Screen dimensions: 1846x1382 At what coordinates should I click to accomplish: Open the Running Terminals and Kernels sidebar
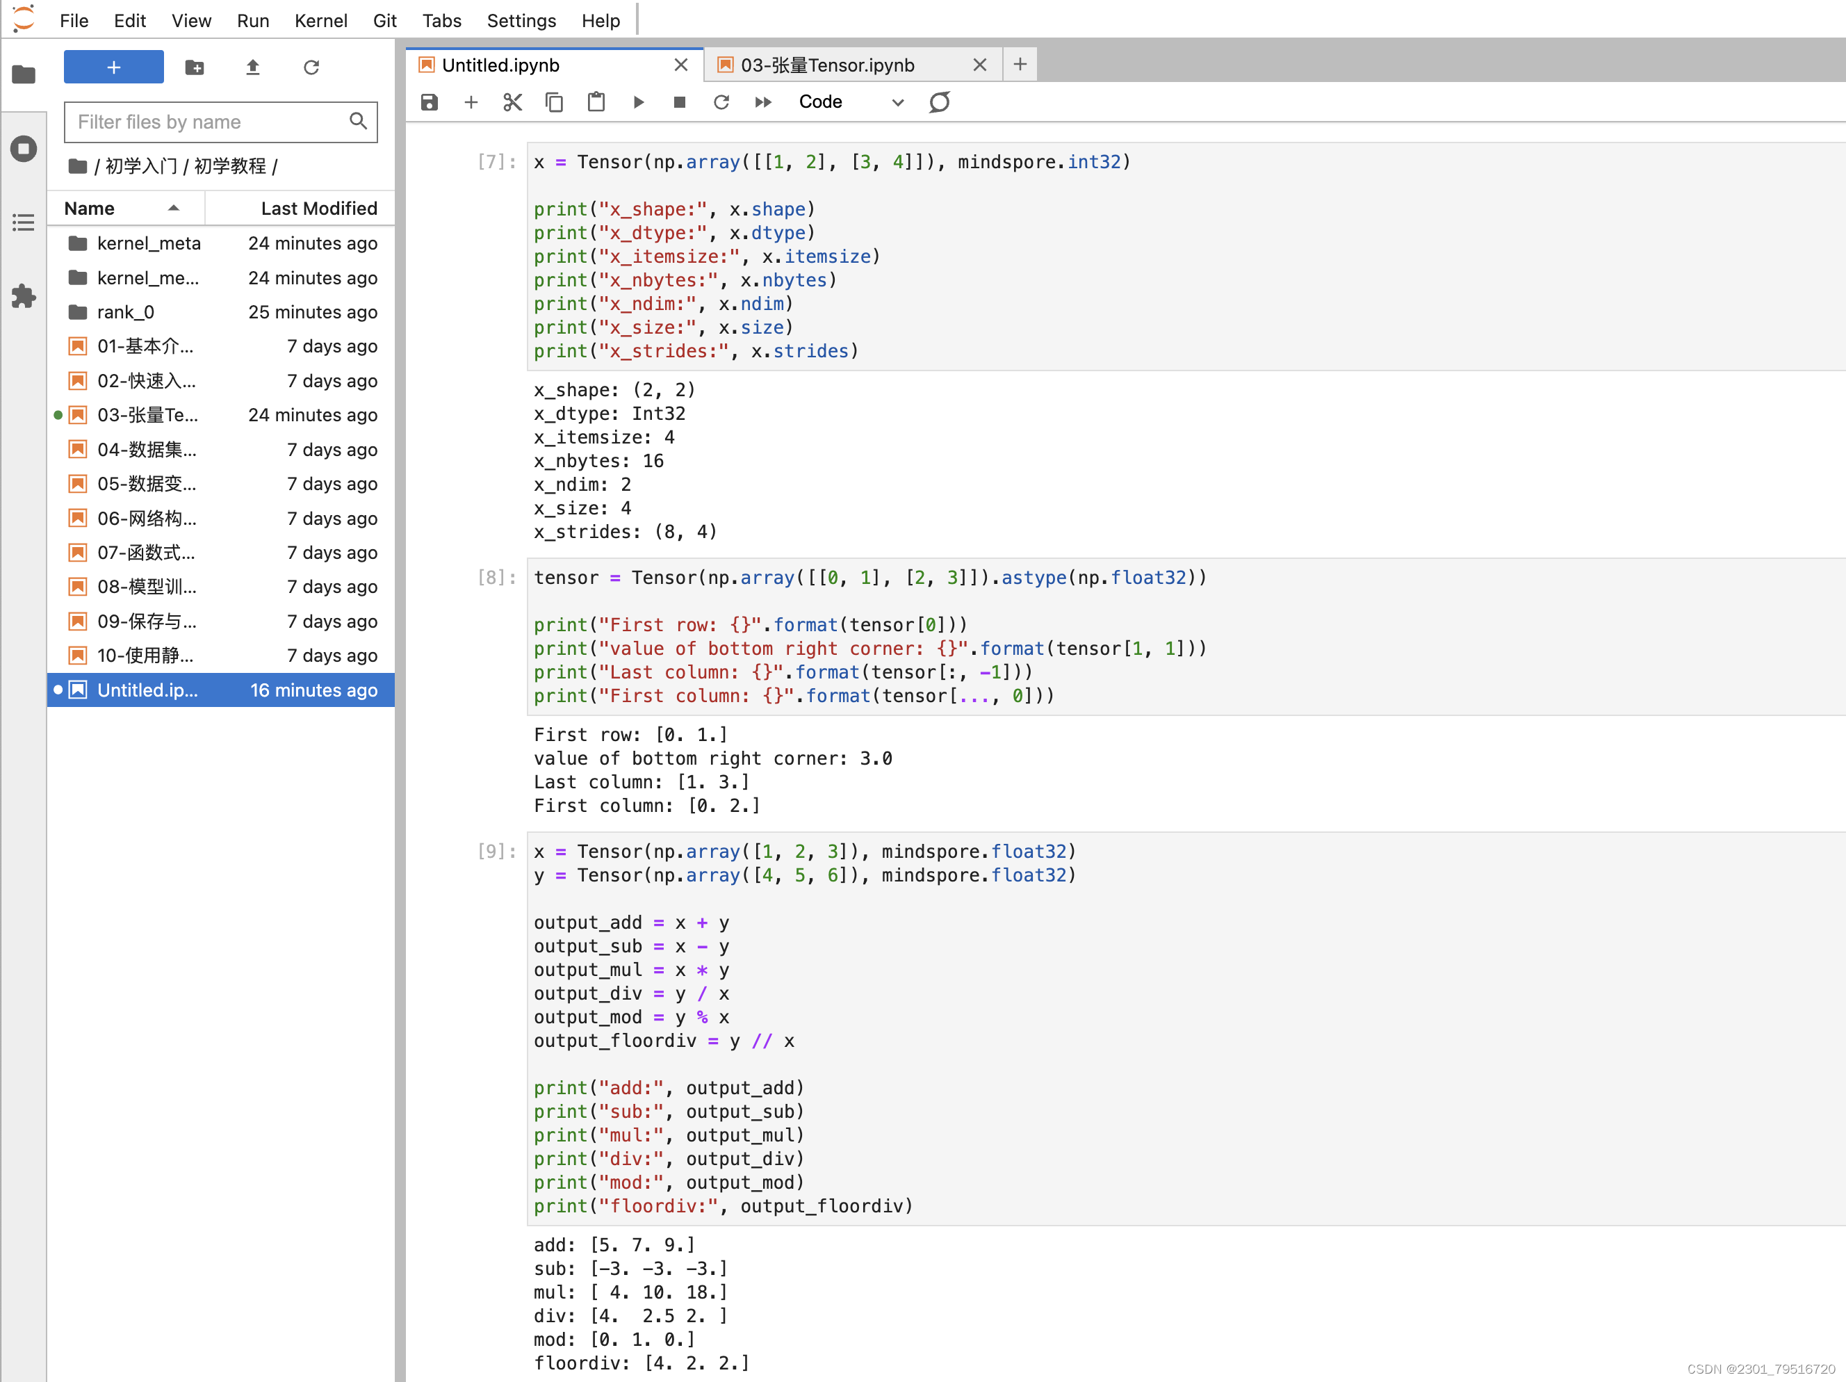coord(24,149)
